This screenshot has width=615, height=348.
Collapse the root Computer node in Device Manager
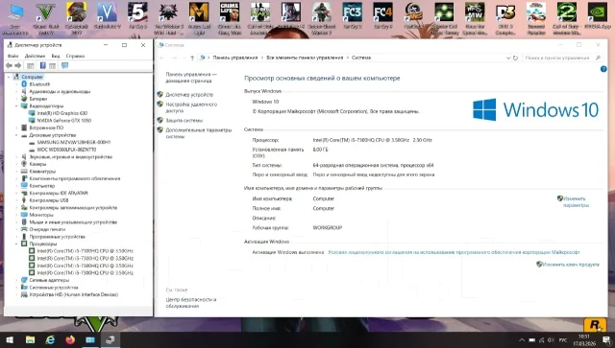pyautogui.click(x=9, y=77)
